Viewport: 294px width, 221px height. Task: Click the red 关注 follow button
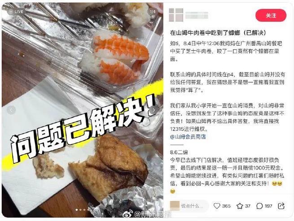pos(271,15)
